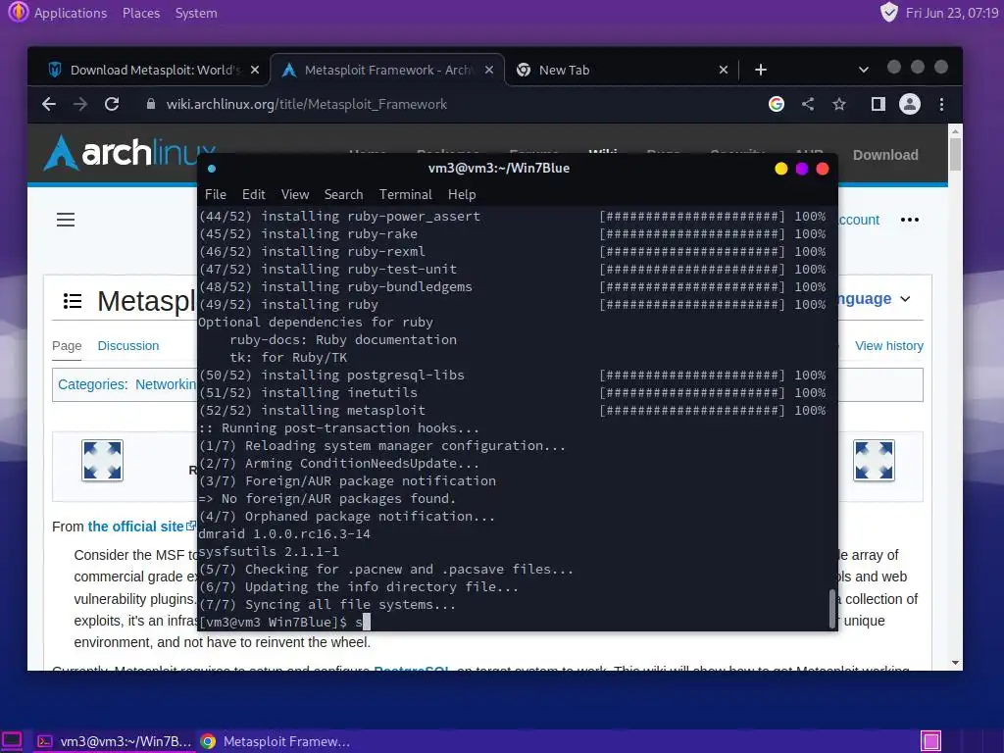
Task: Bookmark this page with the star
Action: coord(839,104)
